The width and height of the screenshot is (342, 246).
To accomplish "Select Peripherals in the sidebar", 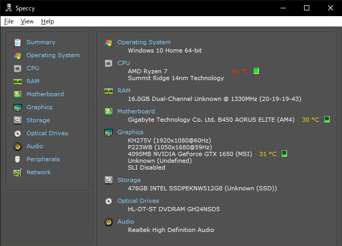I will pyautogui.click(x=43, y=159).
